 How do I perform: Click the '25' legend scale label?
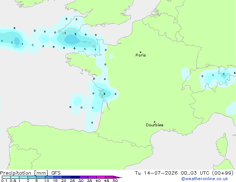tap(72, 181)
